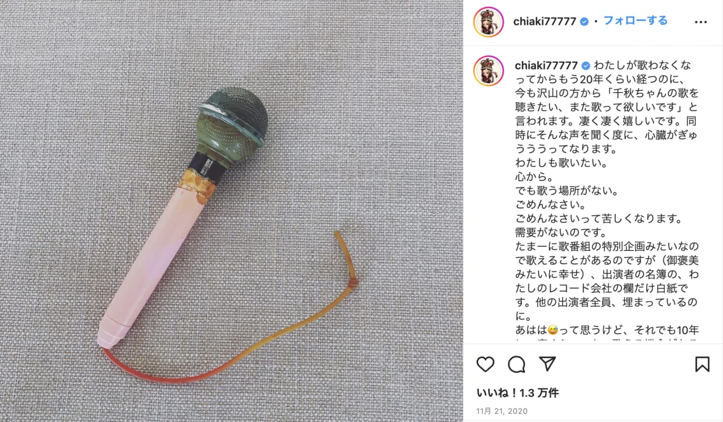Screen dimensions: 723x422
Task: Like the post with the heart icon
Action: coord(485,364)
